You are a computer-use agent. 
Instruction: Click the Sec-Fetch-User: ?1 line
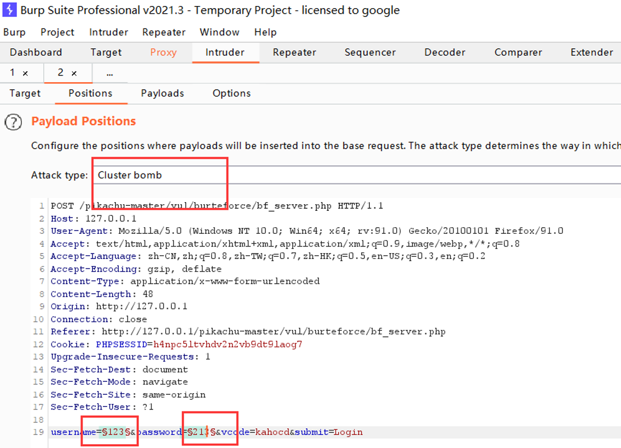[102, 407]
